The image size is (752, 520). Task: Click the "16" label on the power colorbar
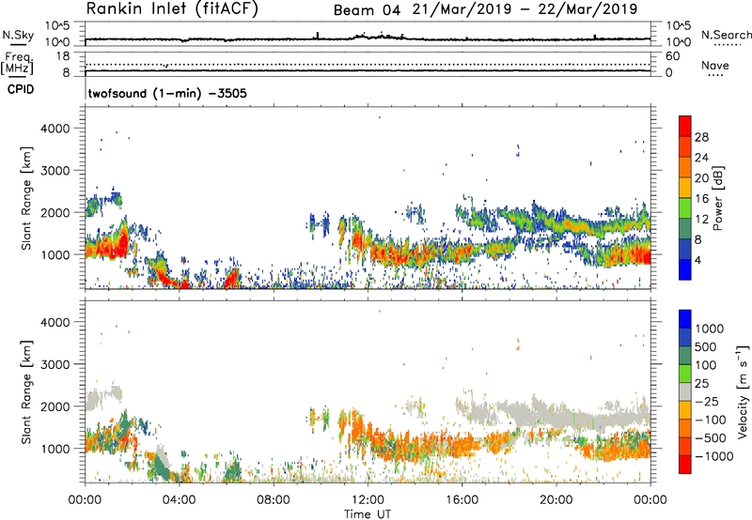pyautogui.click(x=701, y=199)
